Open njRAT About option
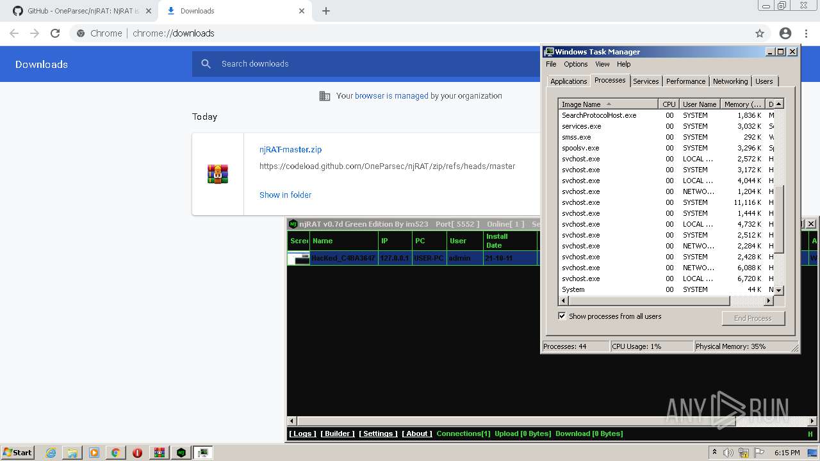 click(417, 433)
